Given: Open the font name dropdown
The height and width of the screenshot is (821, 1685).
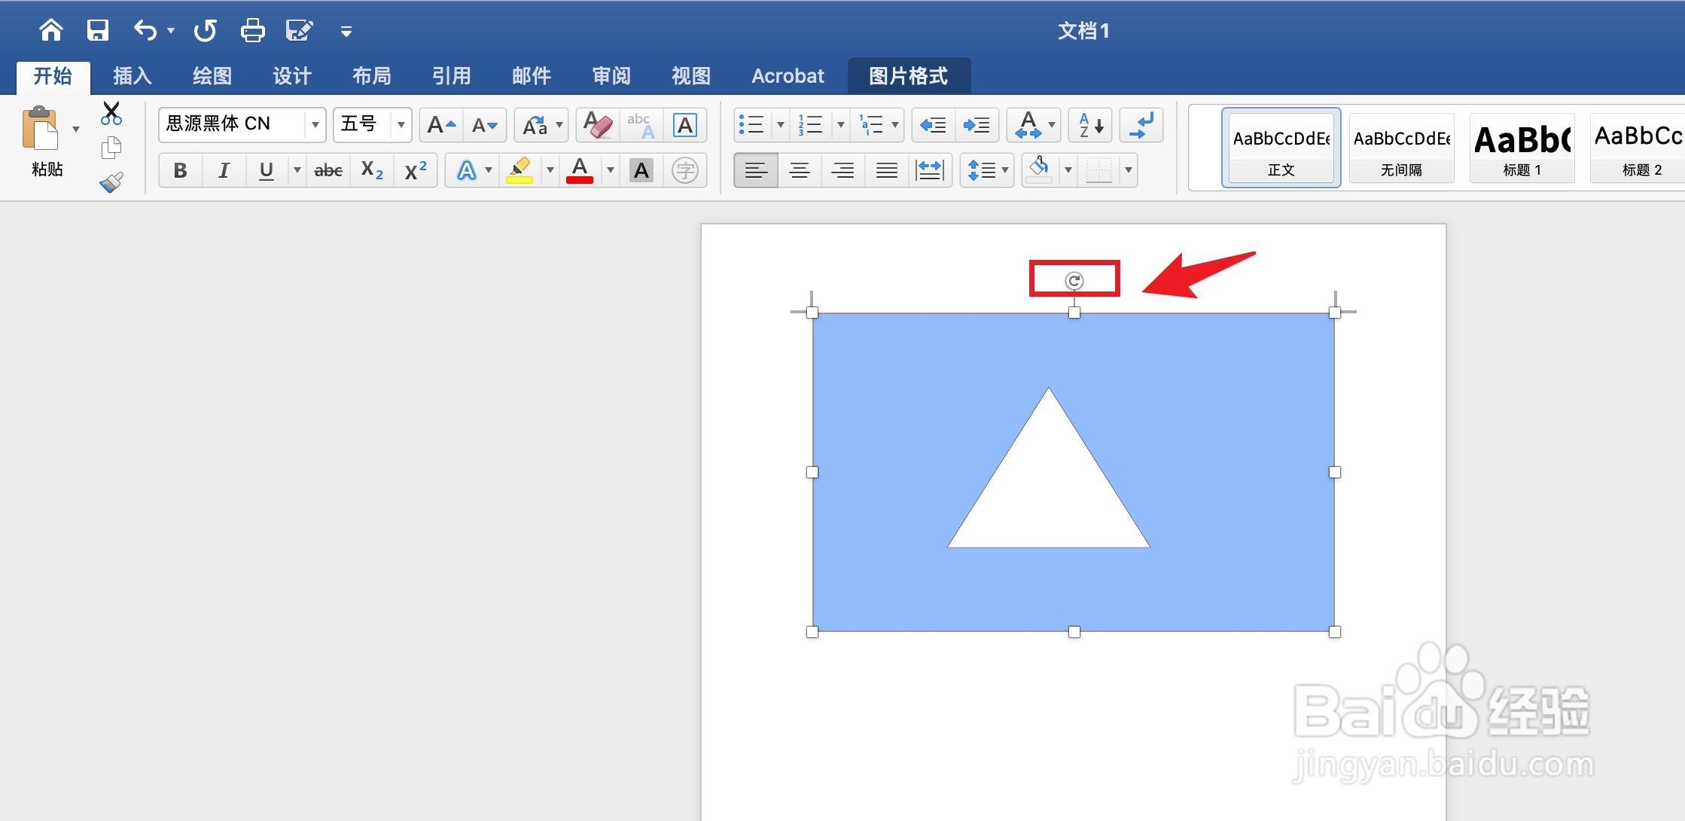Looking at the screenshot, I should [315, 124].
